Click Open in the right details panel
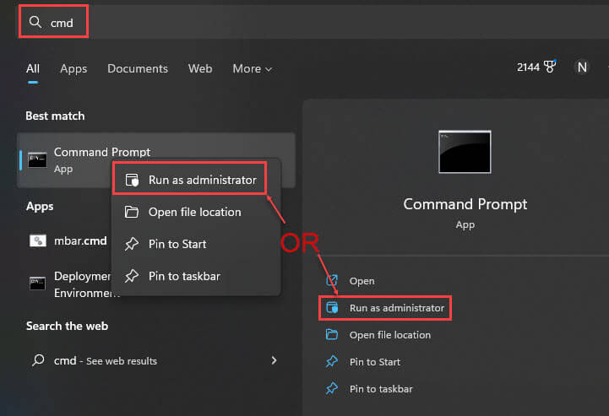This screenshot has height=416, width=609. 362,280
